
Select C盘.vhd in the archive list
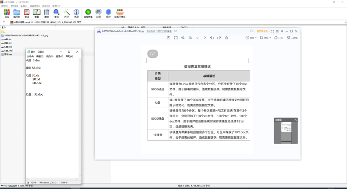tap(7, 47)
